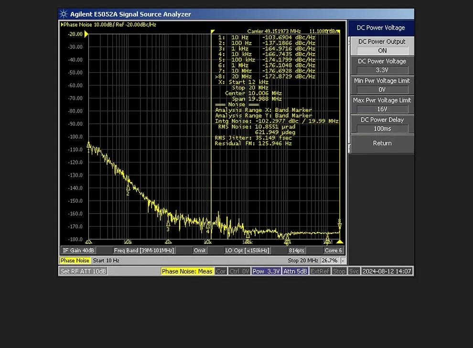Click the Agilent logo in title bar
Image resolution: width=473 pixels, height=348 pixels.
coord(64,14)
